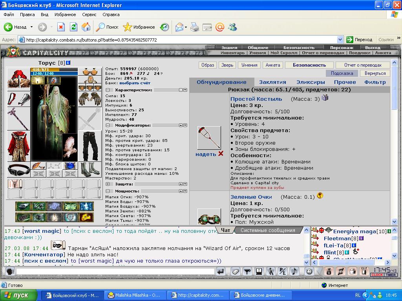Switch to the Эликсиры tab
The height and width of the screenshot is (301, 402).
coord(311,82)
